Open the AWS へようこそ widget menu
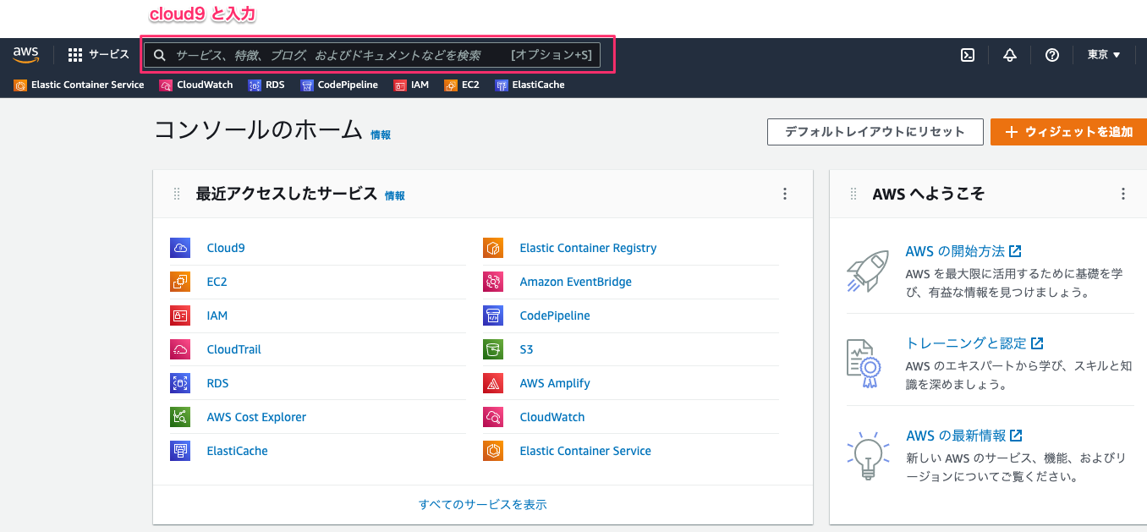The image size is (1147, 532). [1122, 194]
